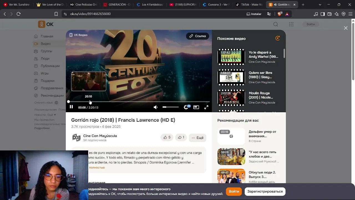The width and height of the screenshot is (355, 200).
Task: Open Cine Con Mayúscula channel name
Action: (x=100, y=136)
